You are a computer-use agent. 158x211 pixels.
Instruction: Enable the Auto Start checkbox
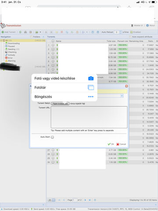point(52,137)
